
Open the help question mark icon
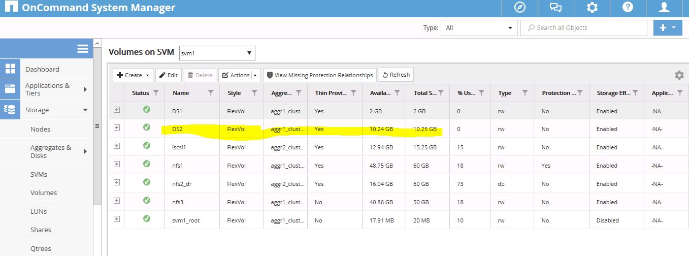(628, 8)
